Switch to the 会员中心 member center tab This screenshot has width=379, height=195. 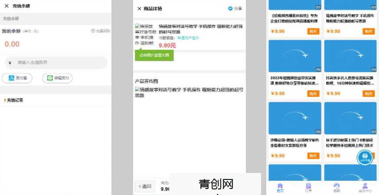[365, 188]
